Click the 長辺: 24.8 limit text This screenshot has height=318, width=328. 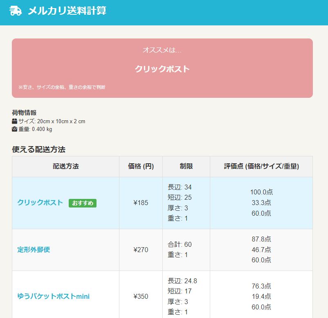(x=182, y=281)
